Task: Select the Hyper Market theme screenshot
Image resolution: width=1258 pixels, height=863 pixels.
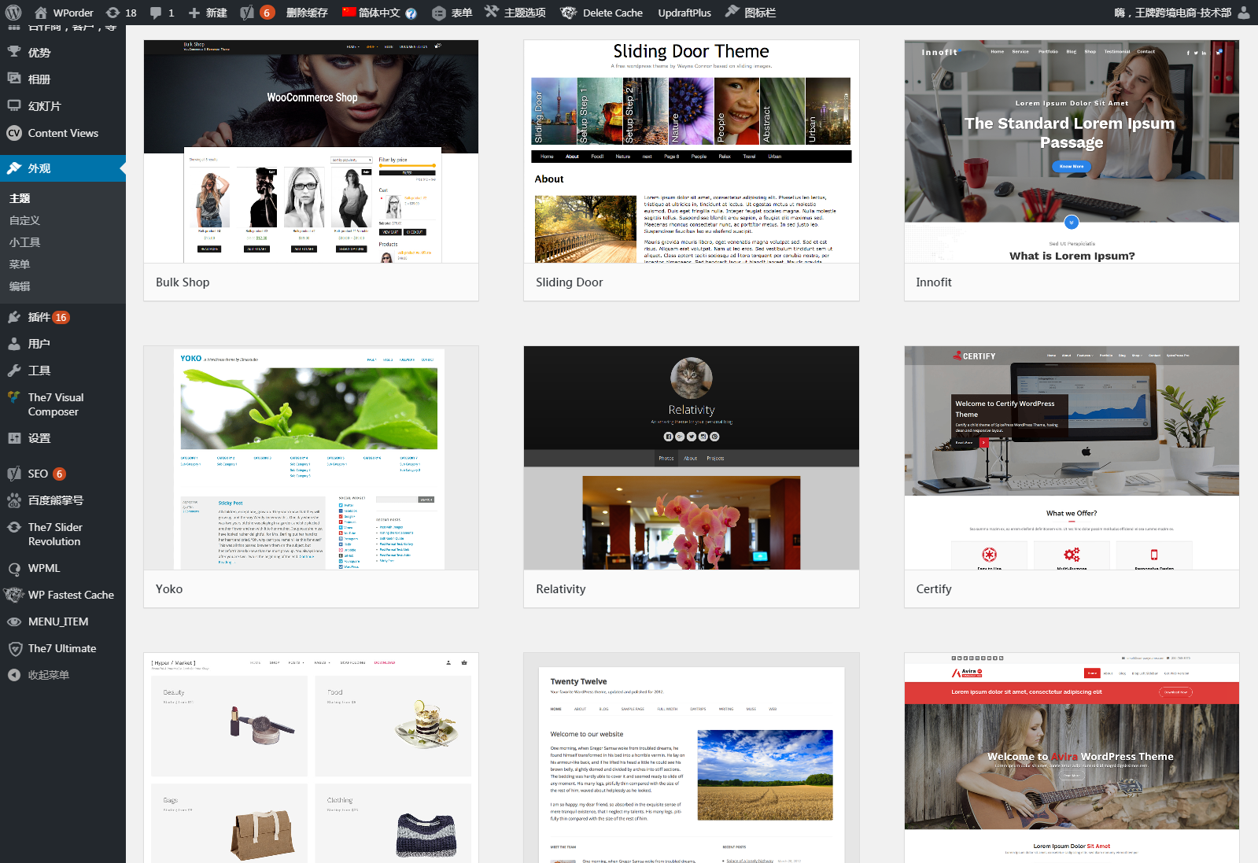Action: (311, 758)
